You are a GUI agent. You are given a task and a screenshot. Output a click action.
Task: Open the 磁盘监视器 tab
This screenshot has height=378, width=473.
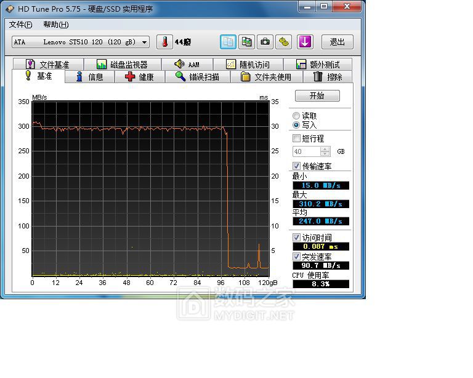(x=122, y=65)
